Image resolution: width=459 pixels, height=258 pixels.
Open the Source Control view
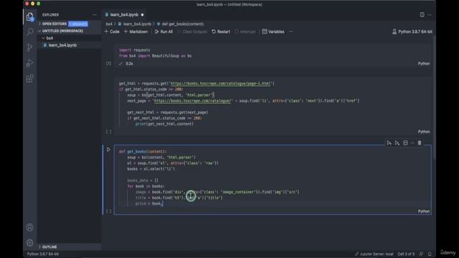tap(30, 47)
